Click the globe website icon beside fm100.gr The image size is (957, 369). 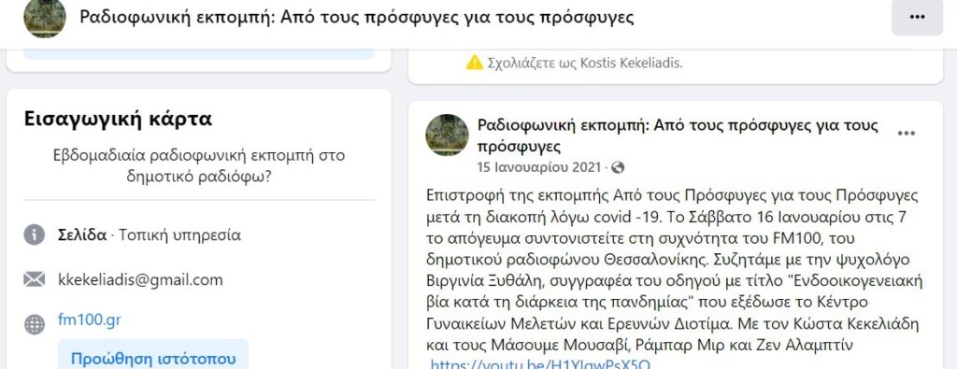(35, 324)
